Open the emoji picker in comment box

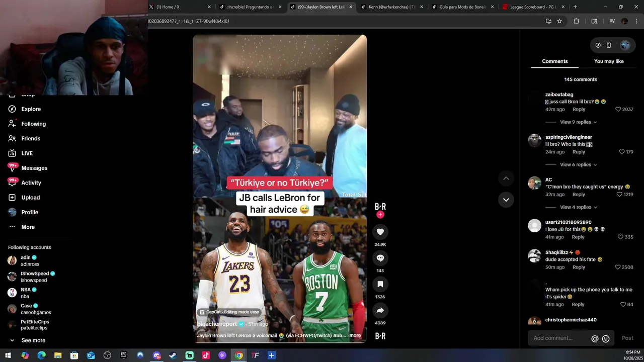click(606, 339)
